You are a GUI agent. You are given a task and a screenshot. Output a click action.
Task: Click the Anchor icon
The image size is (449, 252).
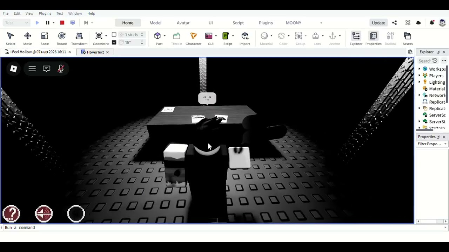click(333, 36)
